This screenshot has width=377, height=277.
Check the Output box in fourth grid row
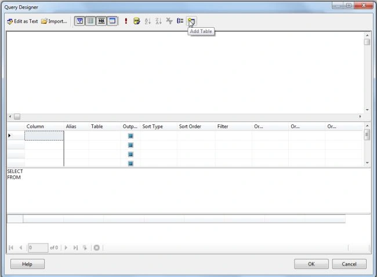pos(130,164)
